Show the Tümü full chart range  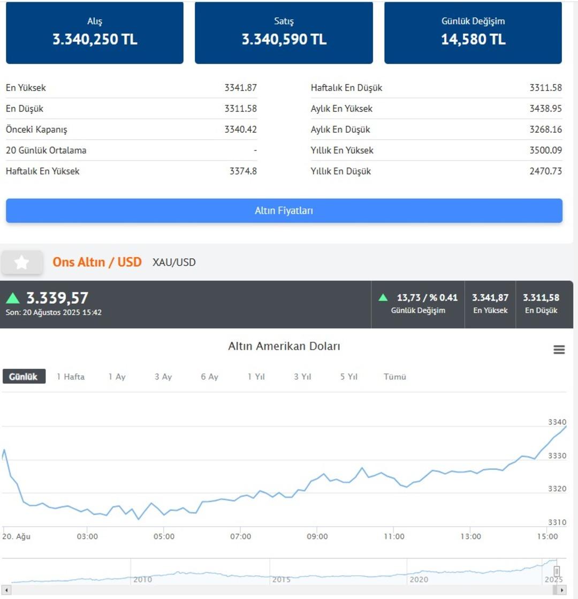tap(395, 377)
